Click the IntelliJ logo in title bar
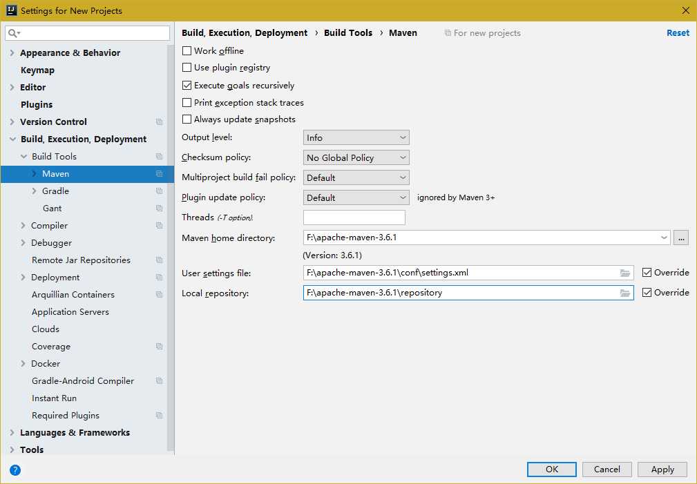The image size is (697, 484). tap(12, 10)
